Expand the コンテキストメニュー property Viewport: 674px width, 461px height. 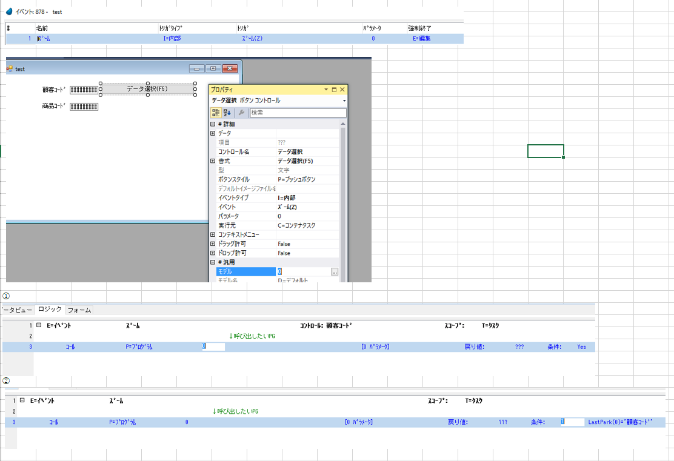pyautogui.click(x=213, y=234)
